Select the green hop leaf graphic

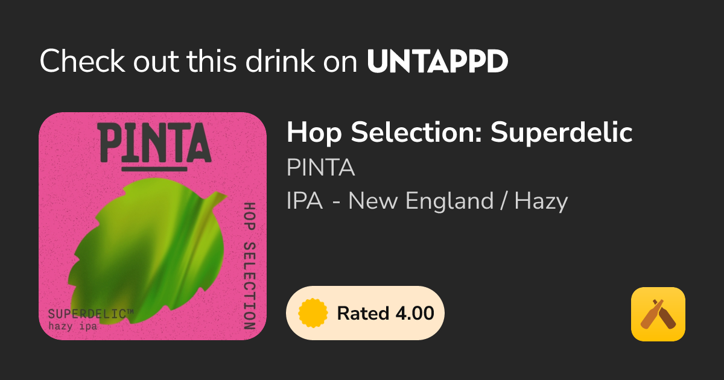coord(151,241)
